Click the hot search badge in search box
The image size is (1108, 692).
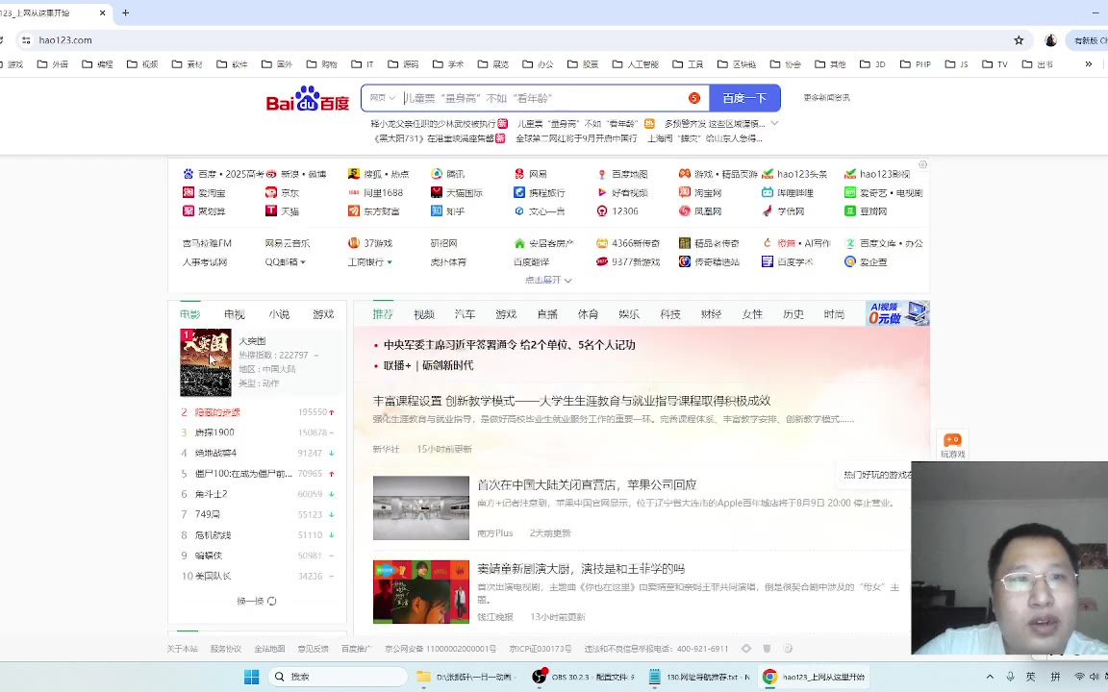coord(693,98)
